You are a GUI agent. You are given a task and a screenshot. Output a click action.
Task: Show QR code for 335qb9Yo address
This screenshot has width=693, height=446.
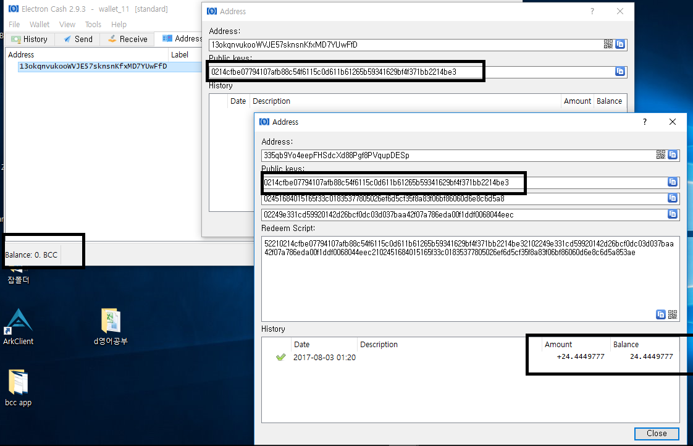[x=661, y=154]
